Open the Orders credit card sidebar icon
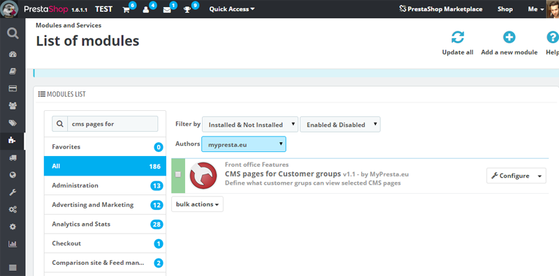 point(13,89)
